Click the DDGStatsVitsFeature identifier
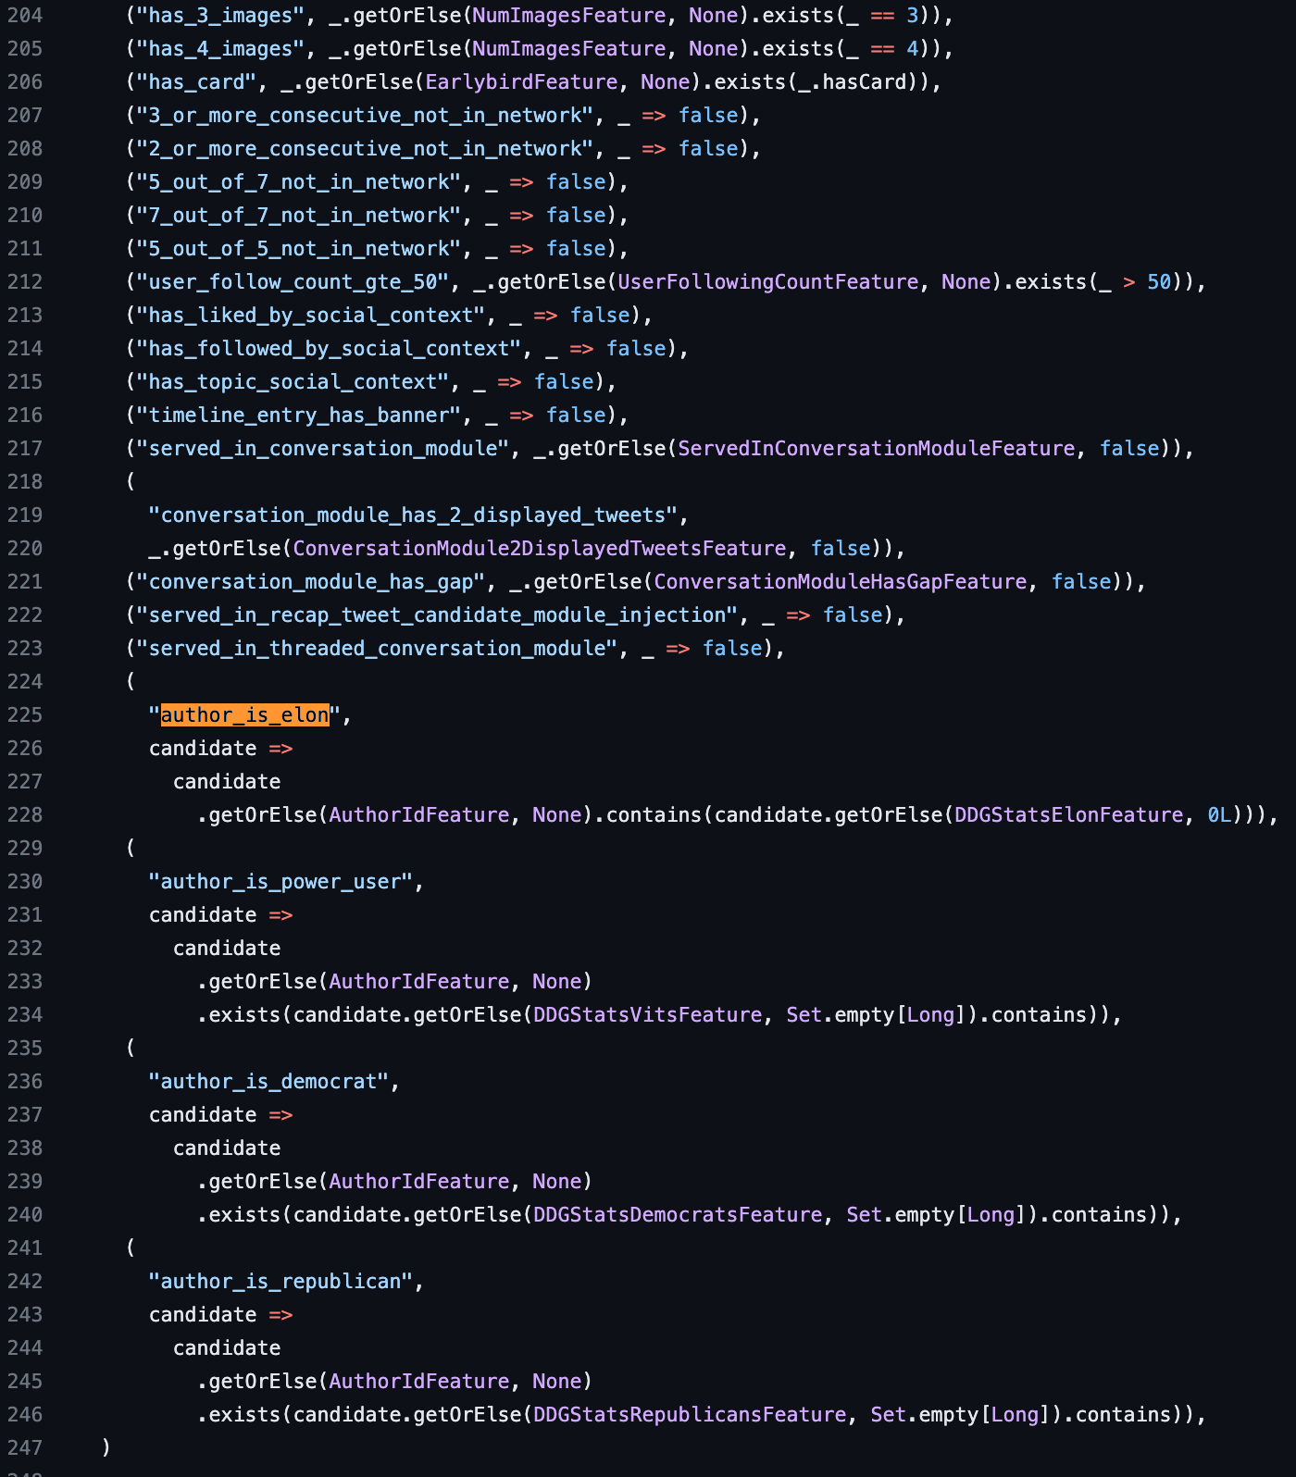The height and width of the screenshot is (1477, 1296). pyautogui.click(x=647, y=1015)
